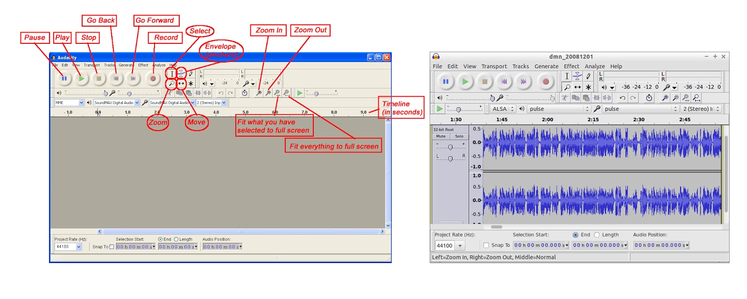Click the Paste icon in dmn_20081201 window
This screenshot has width=747, height=299.
[586, 98]
